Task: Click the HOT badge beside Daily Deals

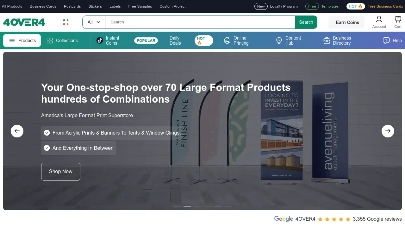Action: point(204,41)
